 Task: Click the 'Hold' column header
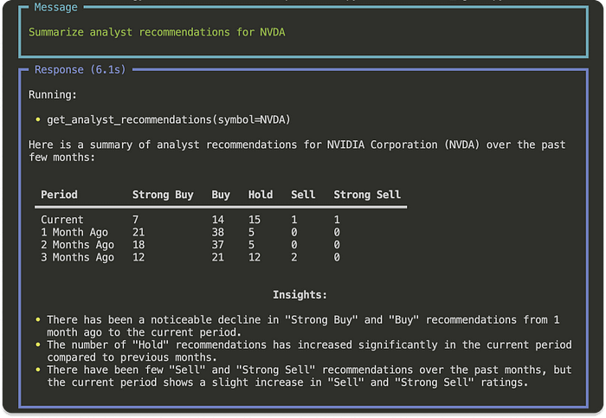pos(261,195)
